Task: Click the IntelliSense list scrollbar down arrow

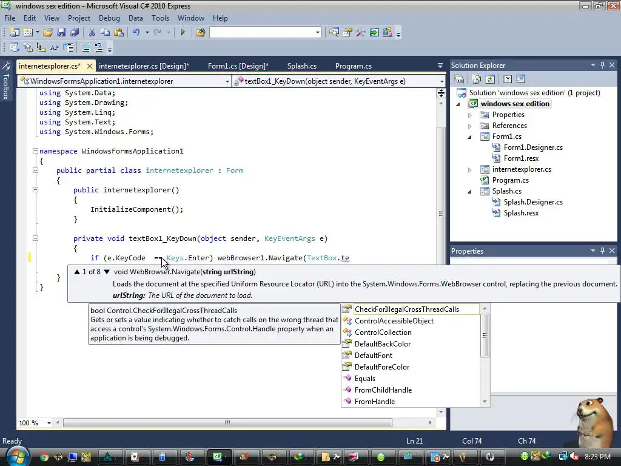Action: click(485, 402)
